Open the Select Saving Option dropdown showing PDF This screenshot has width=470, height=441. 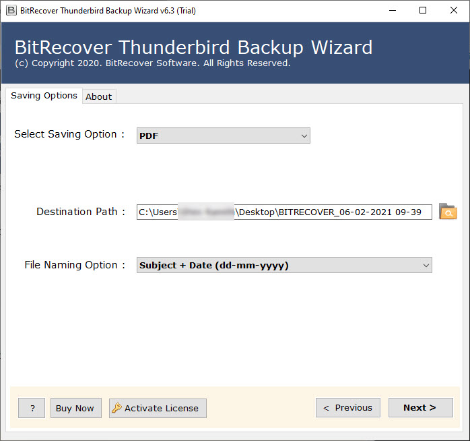[x=223, y=136]
